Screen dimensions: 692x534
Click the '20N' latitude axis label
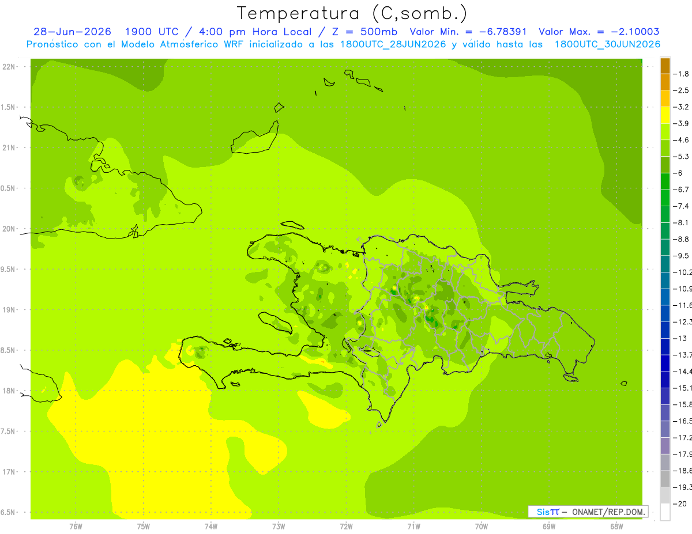(x=9, y=229)
